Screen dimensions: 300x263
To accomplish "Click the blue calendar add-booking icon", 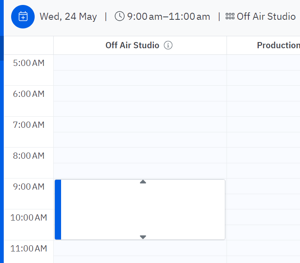I will coord(23,17).
